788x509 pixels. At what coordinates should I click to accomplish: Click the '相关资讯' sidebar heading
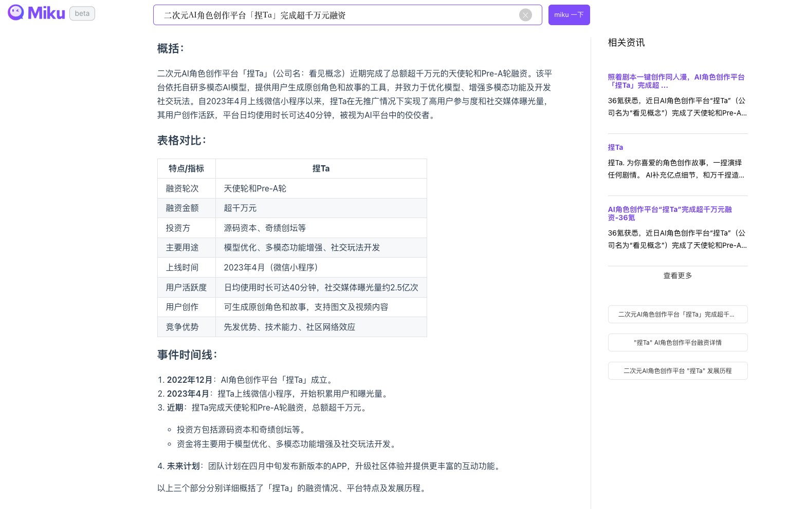tap(626, 43)
